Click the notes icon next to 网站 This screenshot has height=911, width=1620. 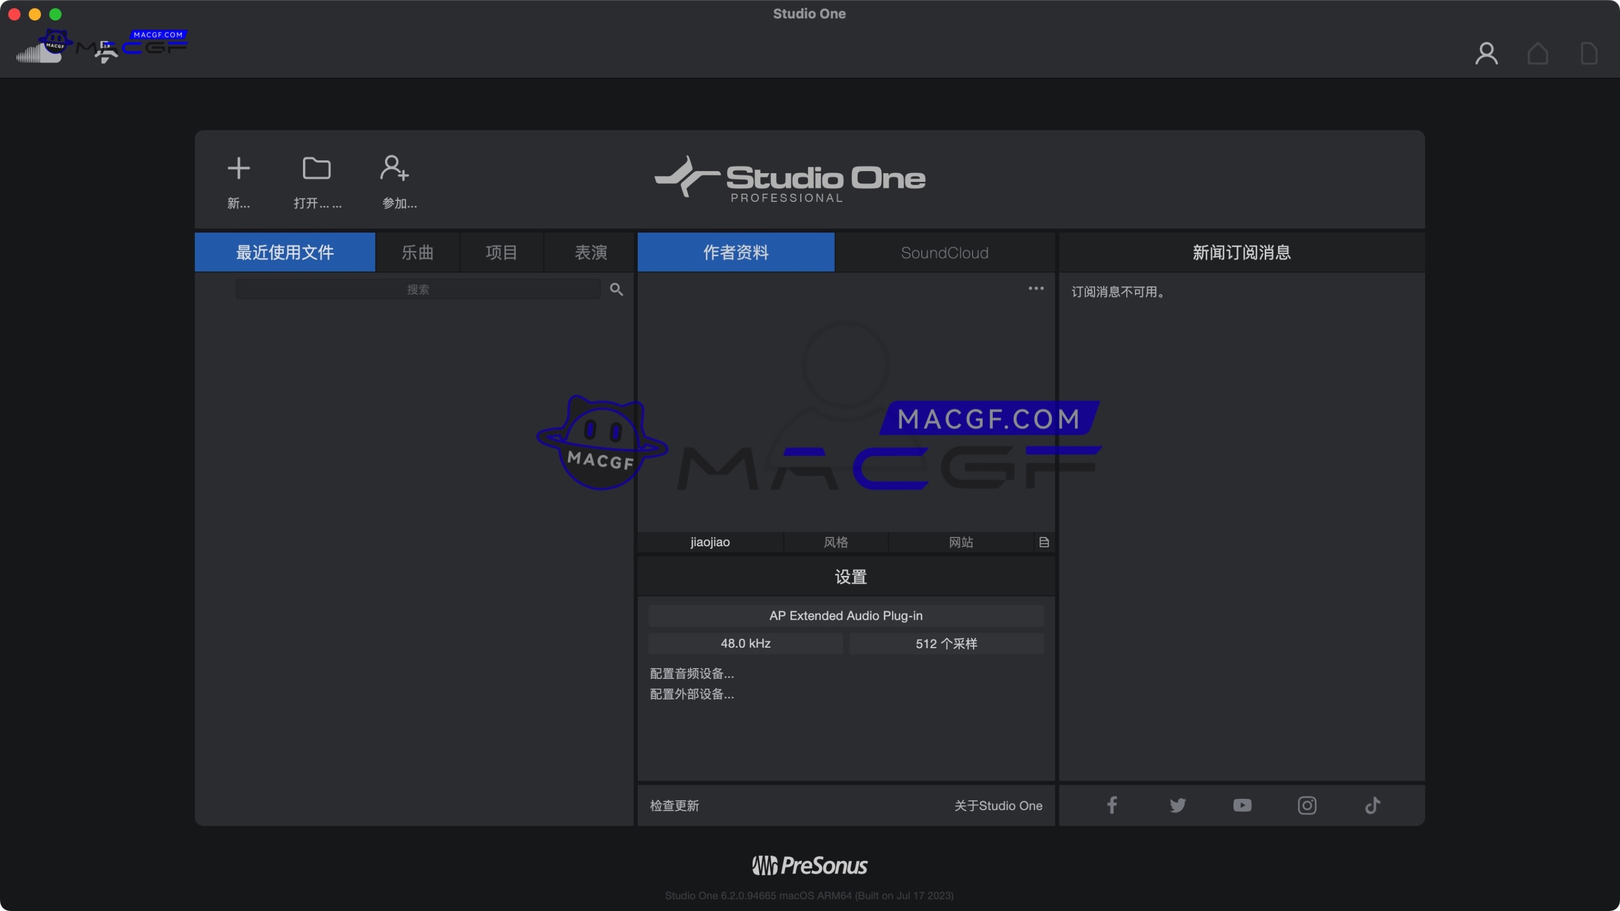[x=1044, y=542]
